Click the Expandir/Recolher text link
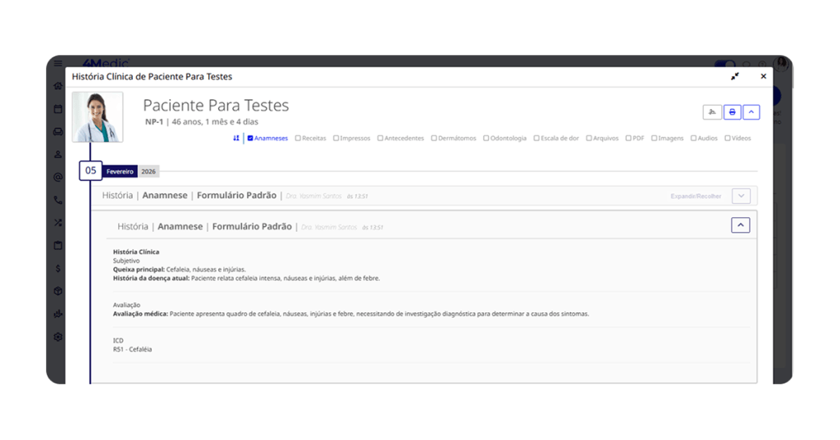This screenshot has height=440, width=840. (696, 197)
